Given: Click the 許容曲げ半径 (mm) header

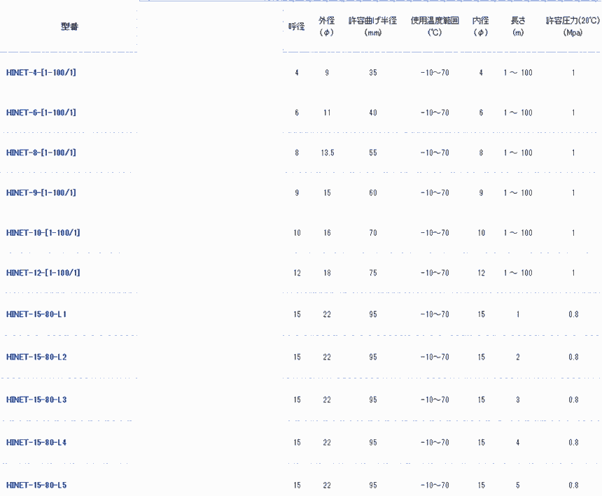Looking at the screenshot, I should 372,27.
